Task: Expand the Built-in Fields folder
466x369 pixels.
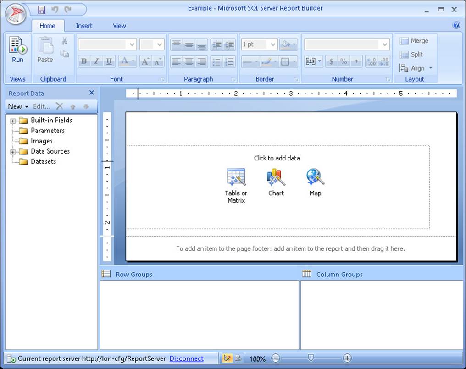Action: [x=13, y=121]
